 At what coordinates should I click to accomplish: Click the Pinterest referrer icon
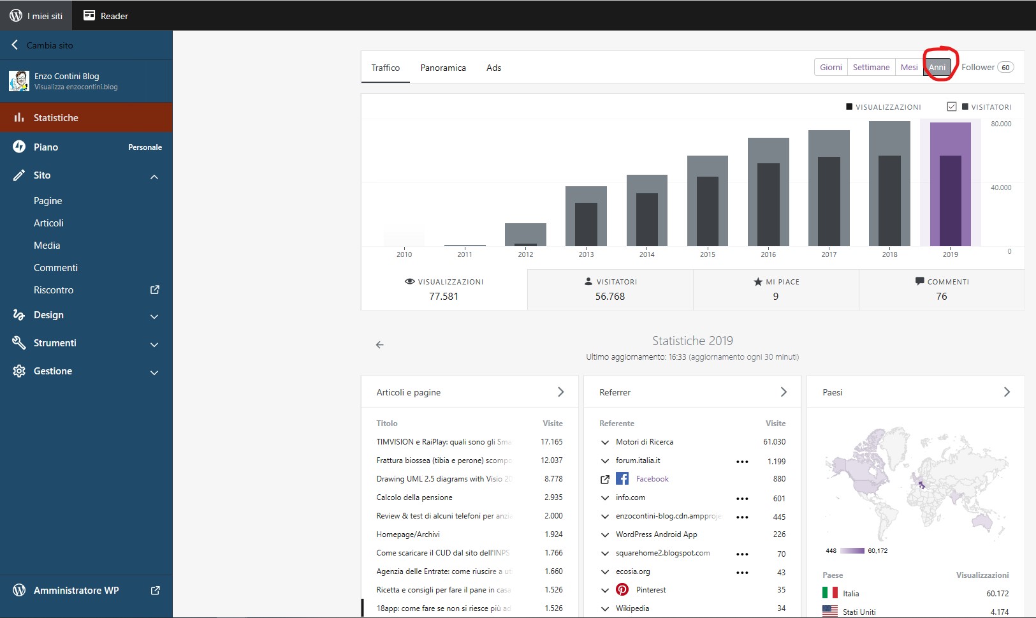point(622,590)
